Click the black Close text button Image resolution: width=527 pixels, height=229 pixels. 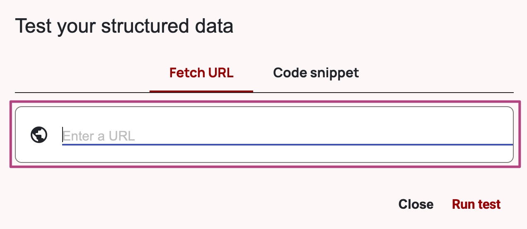pos(416,204)
